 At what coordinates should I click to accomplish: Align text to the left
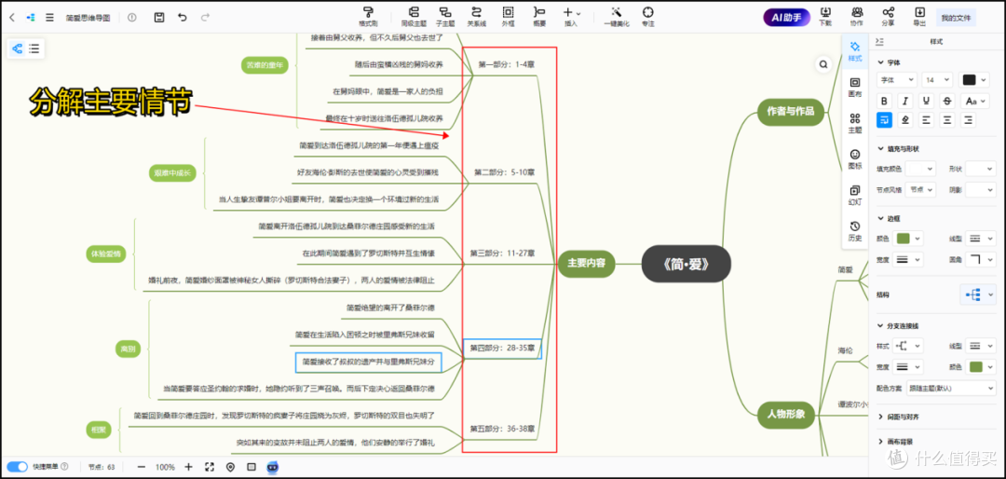926,119
